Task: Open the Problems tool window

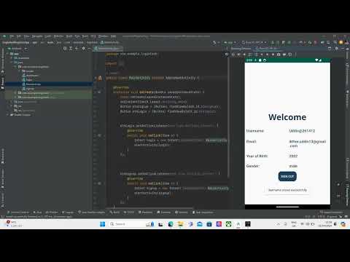Action: pyautogui.click(x=145, y=213)
